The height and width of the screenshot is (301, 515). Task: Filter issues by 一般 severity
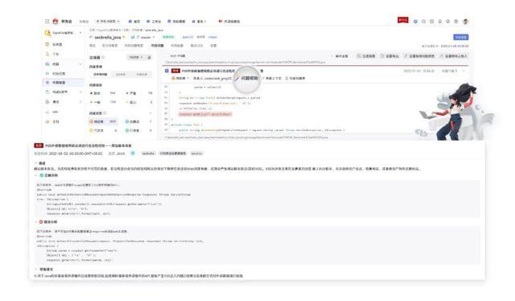click(102, 102)
